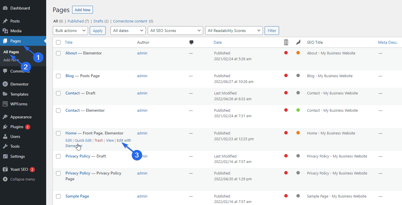The width and height of the screenshot is (402, 205).
Task: Open the Blog page title link
Action: pyautogui.click(x=70, y=76)
